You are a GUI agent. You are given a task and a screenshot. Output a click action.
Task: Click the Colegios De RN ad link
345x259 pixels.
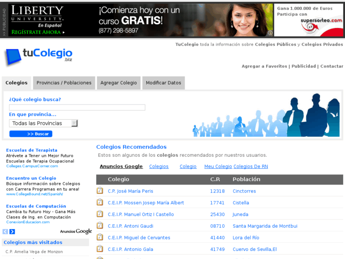coord(251,166)
